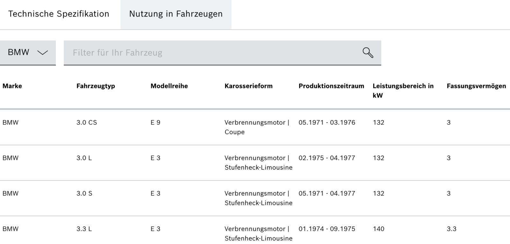510x244 pixels.
Task: Click body type cell in 3.0 S row
Action: 259,198
